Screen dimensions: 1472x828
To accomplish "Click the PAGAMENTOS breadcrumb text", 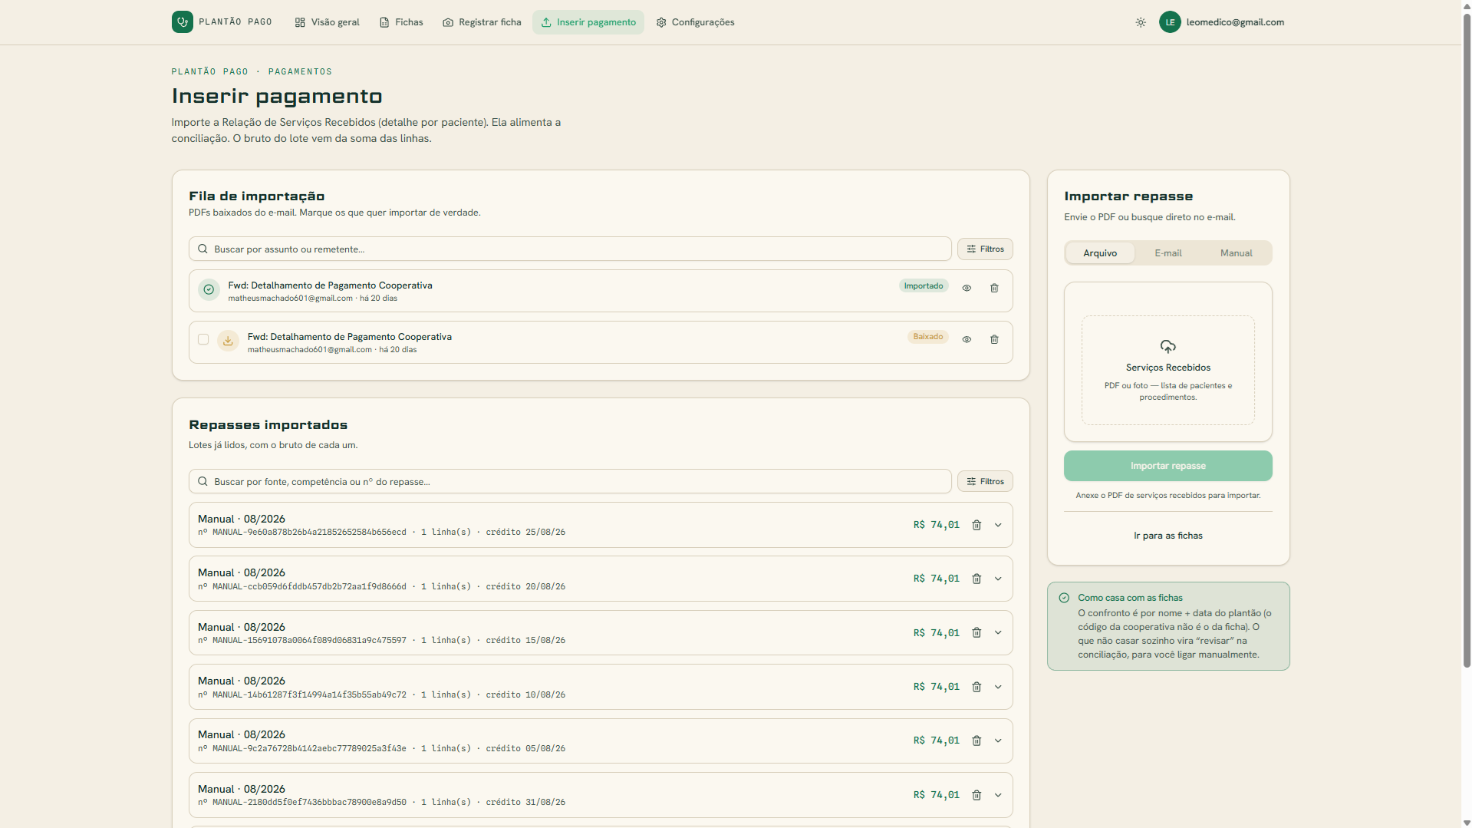I will pos(300,71).
